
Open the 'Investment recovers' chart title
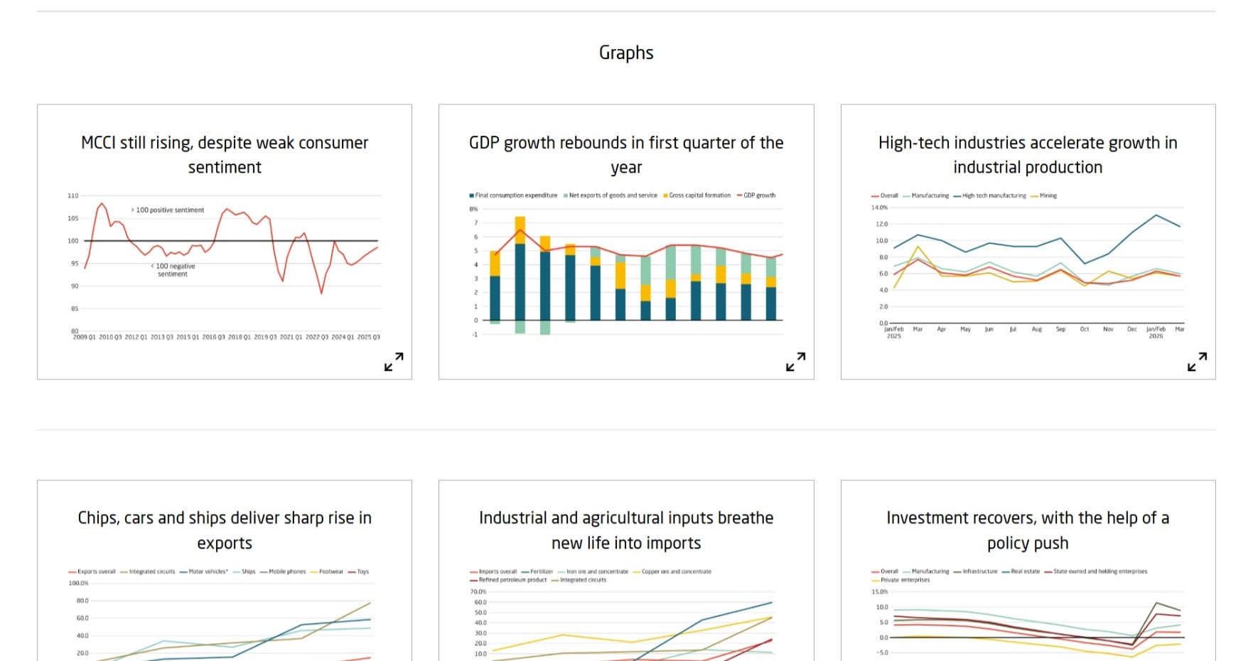pos(1028,530)
